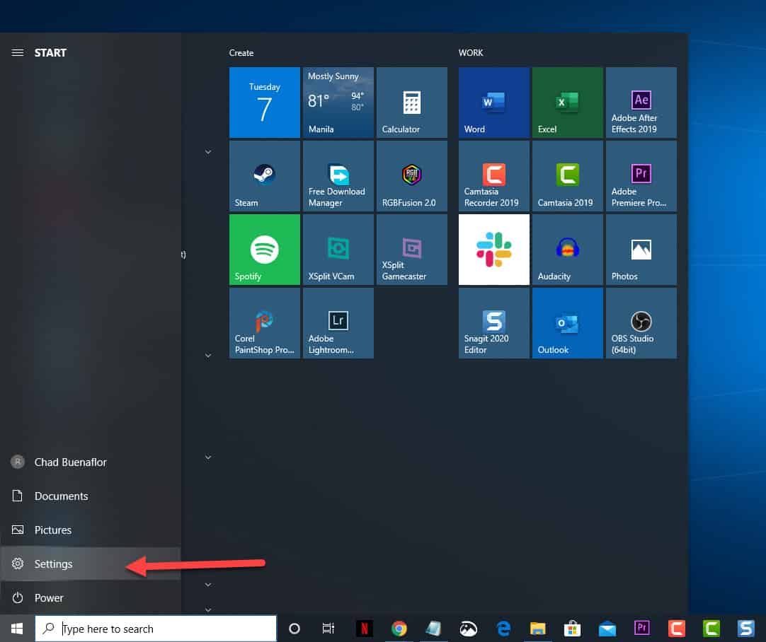
Task: Open the Manila weather tile
Action: 338,103
